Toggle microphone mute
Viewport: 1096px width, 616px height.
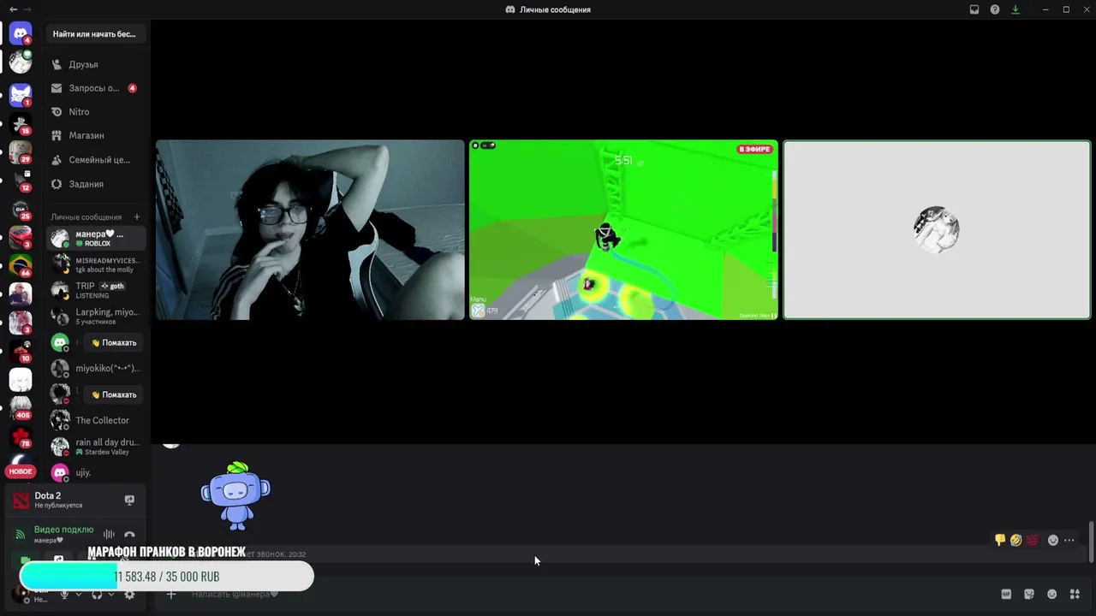64,595
